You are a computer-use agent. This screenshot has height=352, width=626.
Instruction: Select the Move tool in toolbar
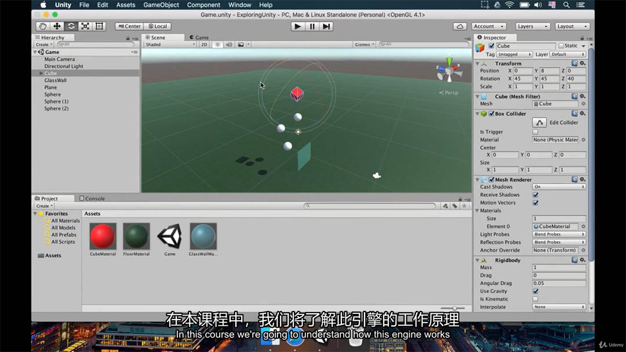tap(57, 26)
